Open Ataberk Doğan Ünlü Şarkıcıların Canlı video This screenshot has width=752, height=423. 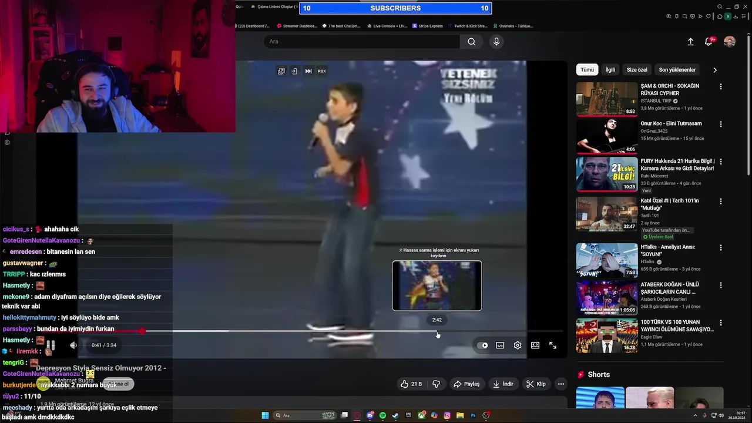point(606,298)
